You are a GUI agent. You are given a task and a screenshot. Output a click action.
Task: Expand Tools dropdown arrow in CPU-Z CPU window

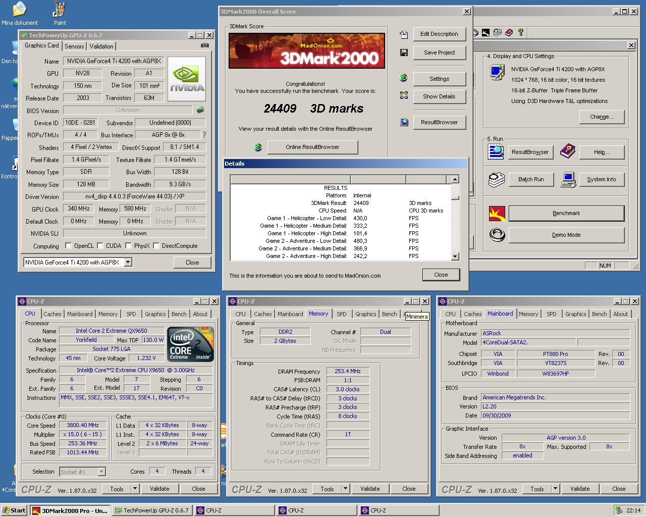coord(135,489)
